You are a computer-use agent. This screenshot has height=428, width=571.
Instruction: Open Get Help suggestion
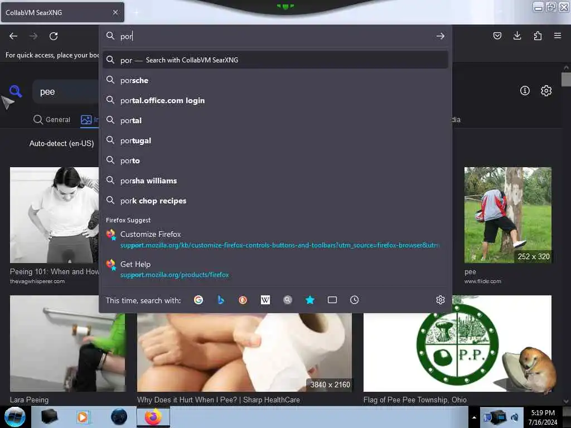point(275,269)
